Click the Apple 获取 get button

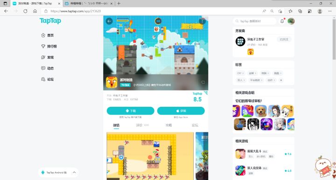tap(181, 111)
